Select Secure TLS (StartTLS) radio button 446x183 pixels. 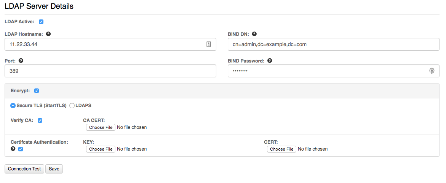(x=13, y=106)
